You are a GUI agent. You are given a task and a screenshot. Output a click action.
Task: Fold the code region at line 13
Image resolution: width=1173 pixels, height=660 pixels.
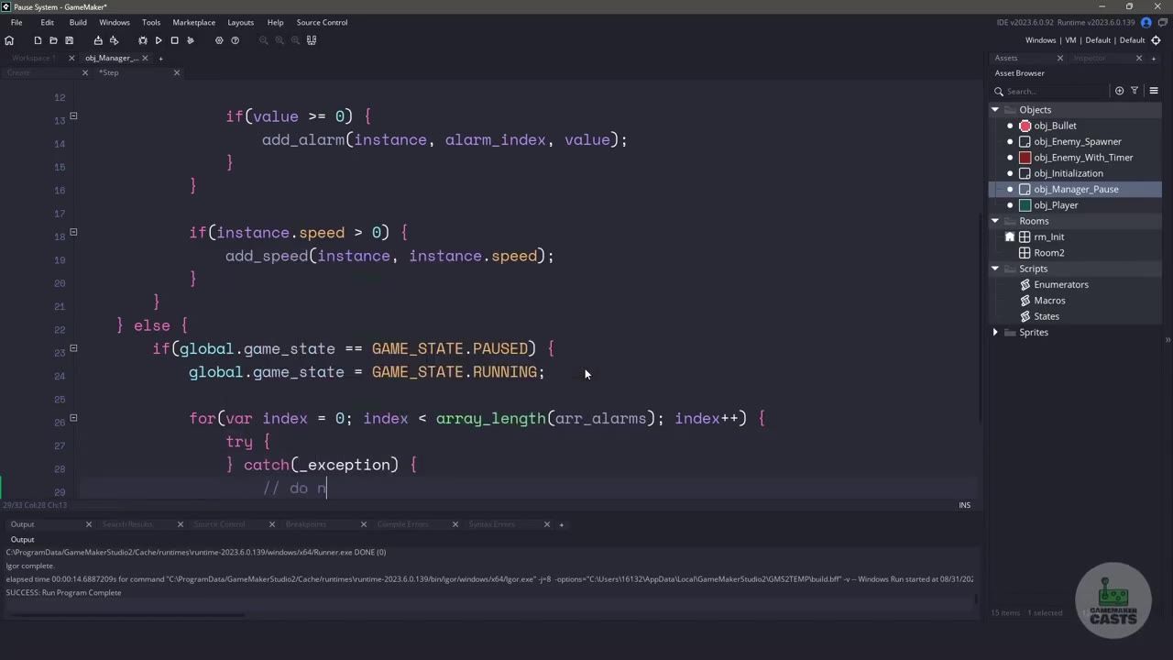point(73,116)
